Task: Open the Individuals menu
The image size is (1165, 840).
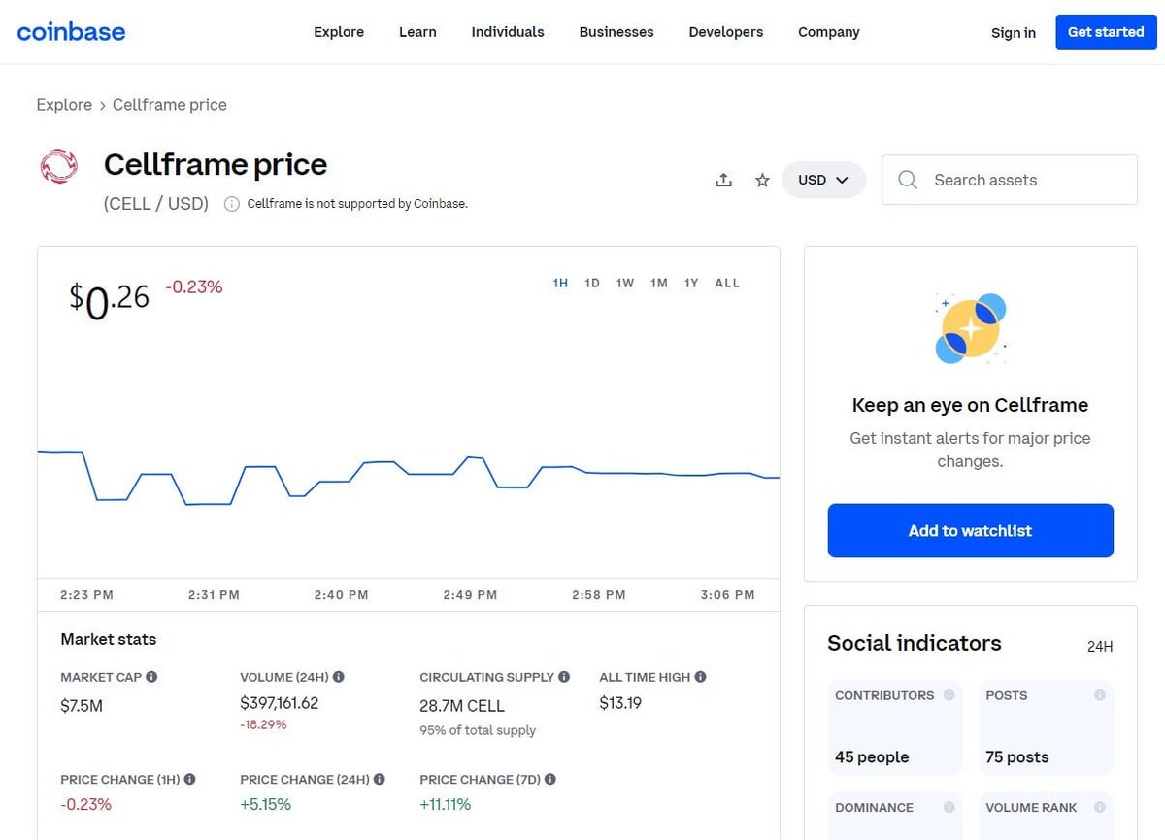Action: [x=508, y=32]
